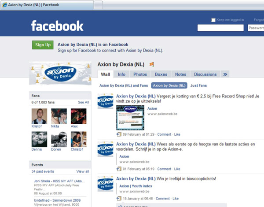Open the 34 past events link
This screenshot has width=264, height=207.
(43, 171)
